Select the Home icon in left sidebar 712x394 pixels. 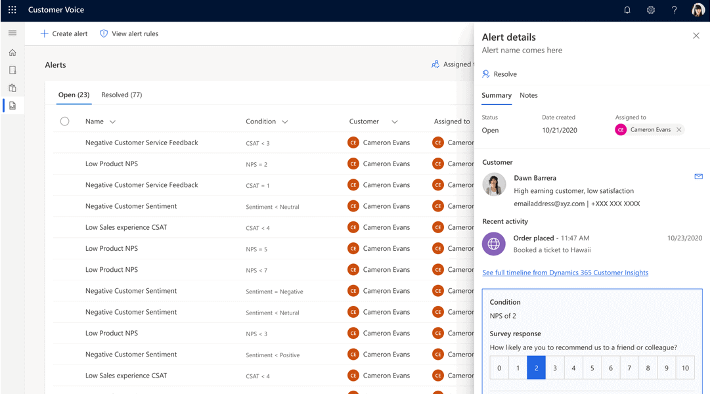point(12,52)
